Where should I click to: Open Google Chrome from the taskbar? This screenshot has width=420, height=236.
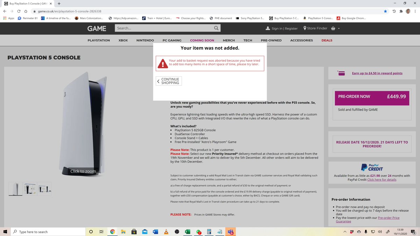tap(112, 232)
